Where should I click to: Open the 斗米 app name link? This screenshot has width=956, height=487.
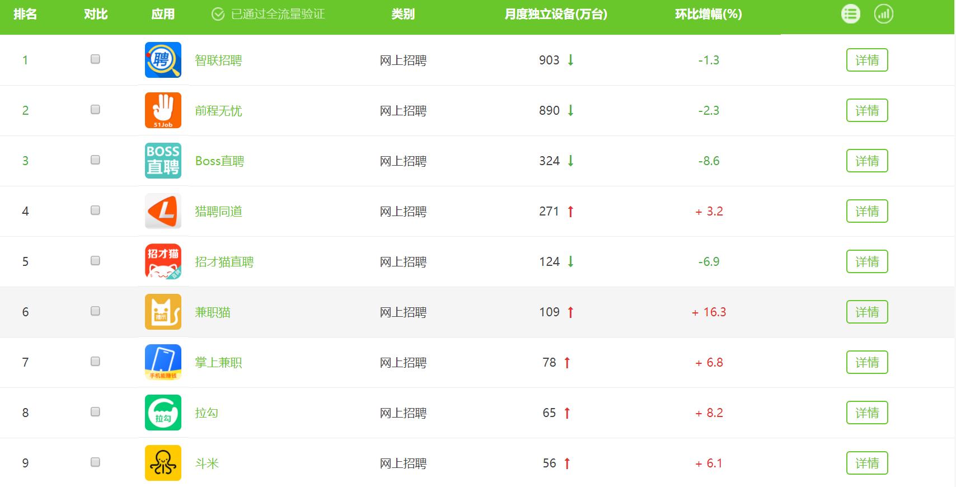207,463
